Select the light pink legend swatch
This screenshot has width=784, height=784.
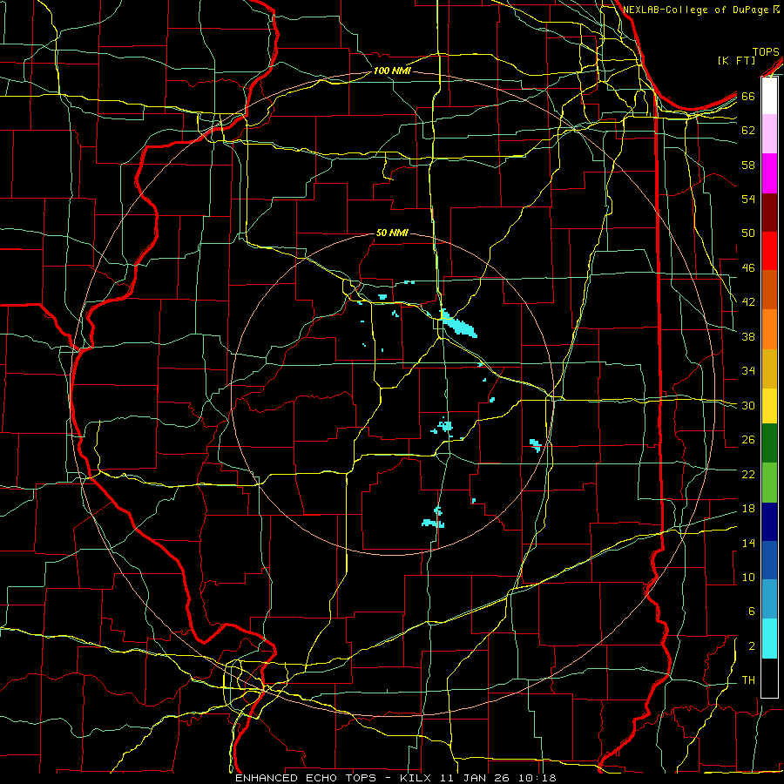(769, 133)
